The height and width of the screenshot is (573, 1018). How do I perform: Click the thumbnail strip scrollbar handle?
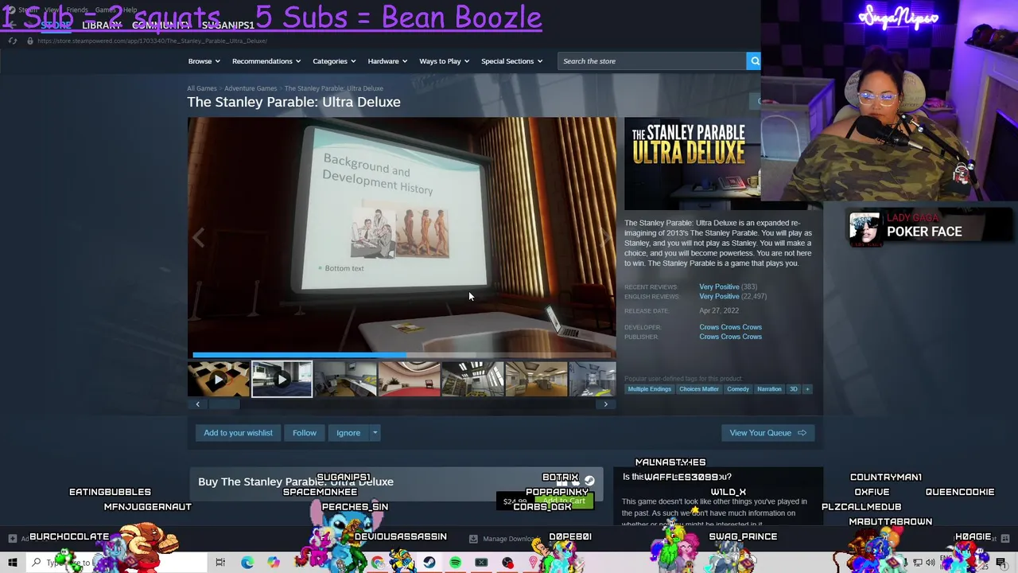223,404
